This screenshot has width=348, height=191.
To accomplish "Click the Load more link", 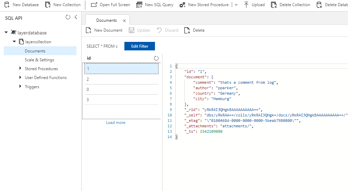I will (116, 123).
